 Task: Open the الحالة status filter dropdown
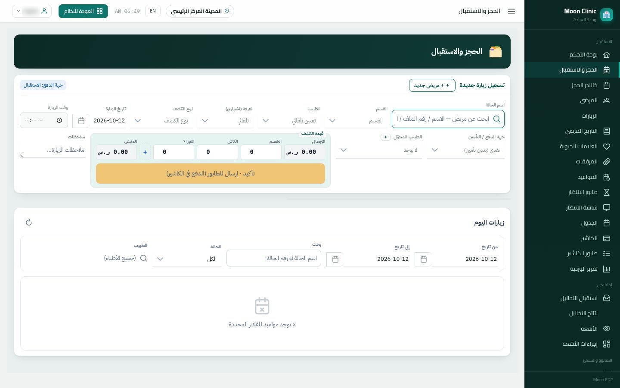(187, 259)
